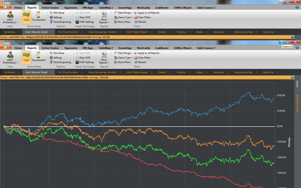Close Overall report tab in lower window

(170, 73)
